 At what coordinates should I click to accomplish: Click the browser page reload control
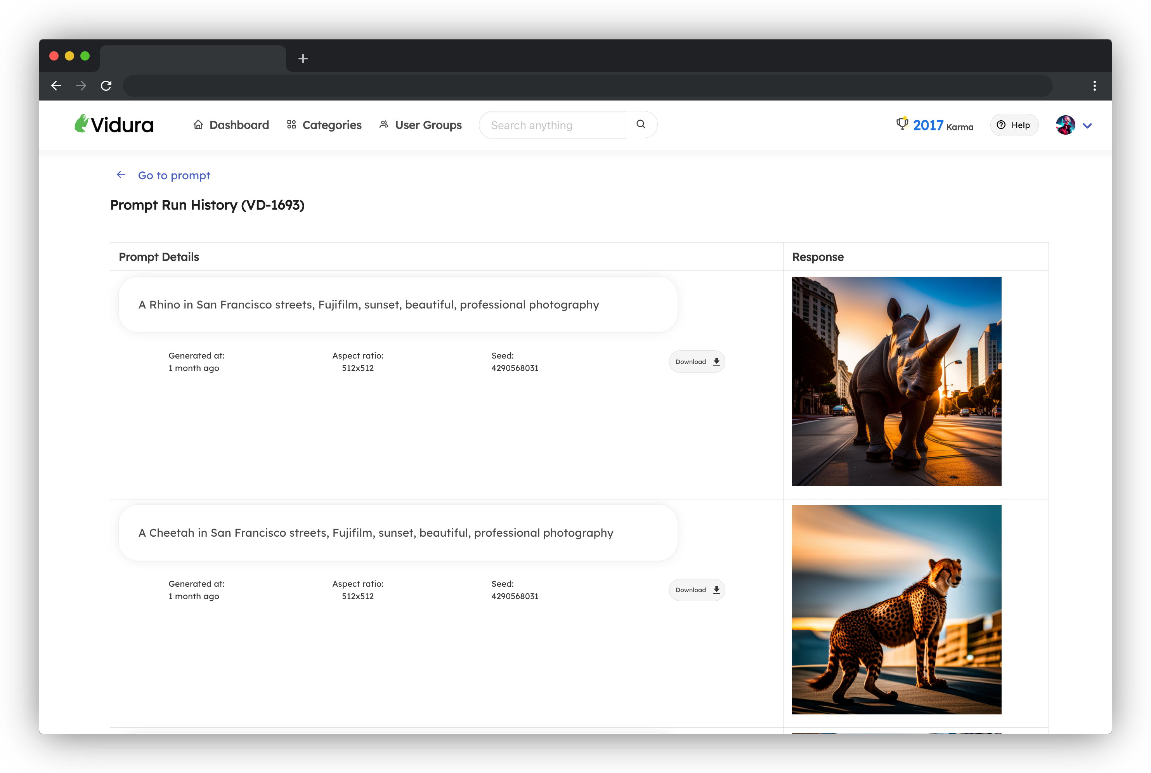point(106,85)
